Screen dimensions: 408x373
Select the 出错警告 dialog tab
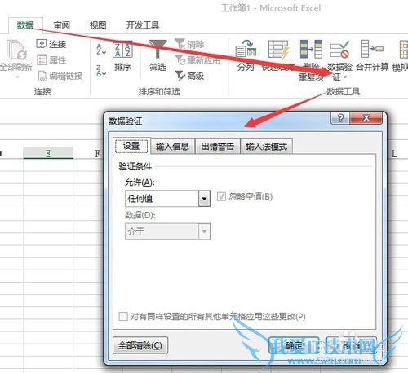(218, 147)
